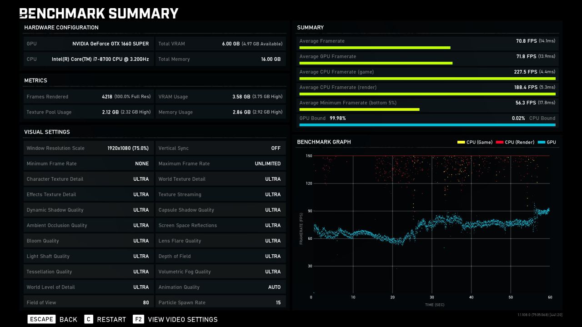Viewport: 582px width, 327px height.
Task: Click the ESCAPE key icon
Action: pyautogui.click(x=41, y=319)
